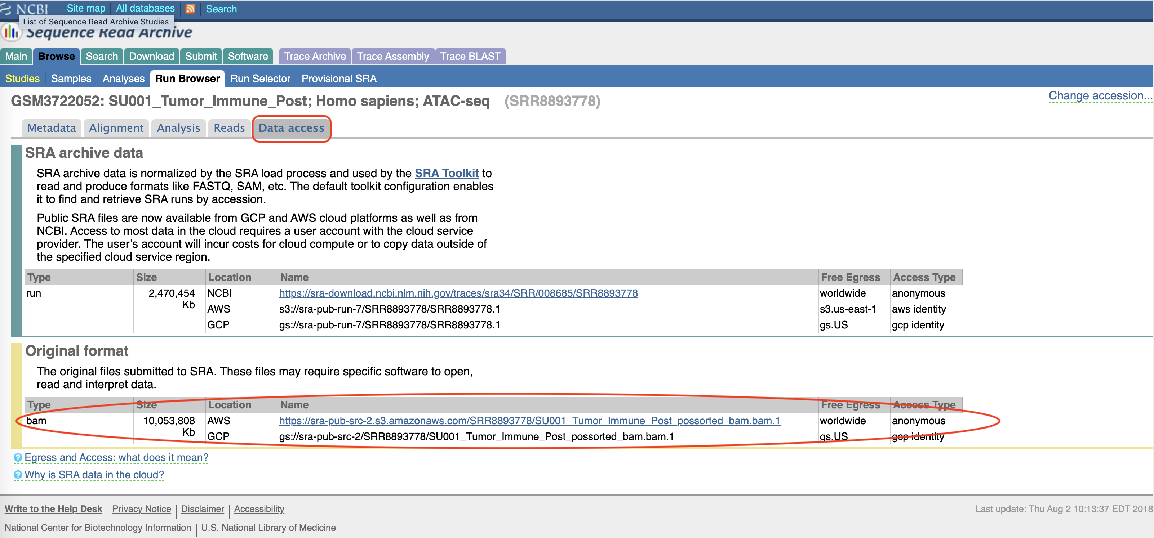Click the RSS feed icon

pos(190,9)
